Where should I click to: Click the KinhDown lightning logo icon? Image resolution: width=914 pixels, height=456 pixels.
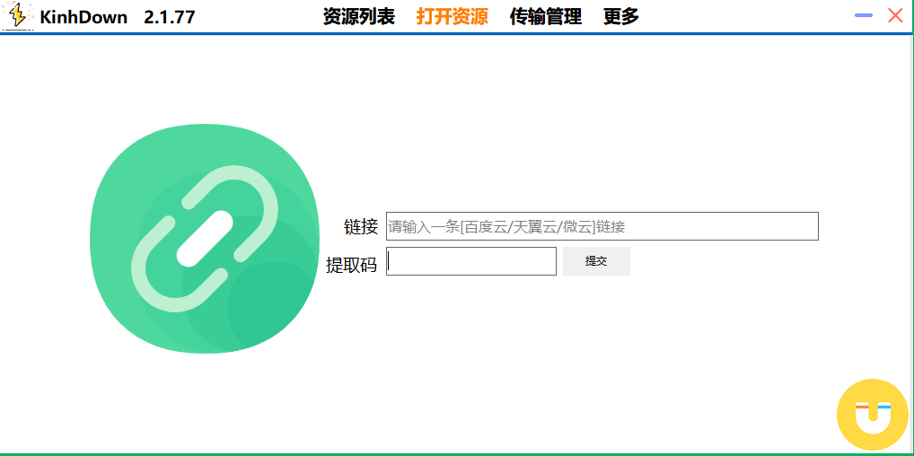[x=17, y=16]
